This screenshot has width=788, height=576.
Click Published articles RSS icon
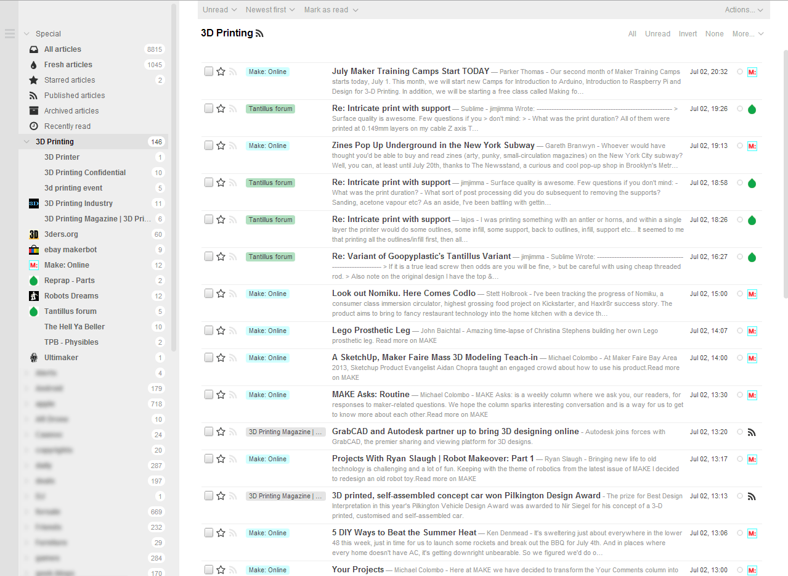point(34,96)
